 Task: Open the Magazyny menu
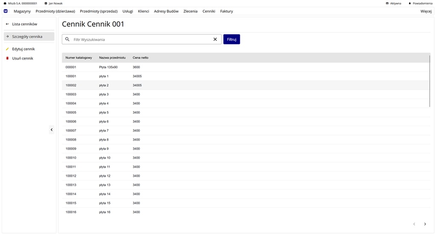[22, 11]
